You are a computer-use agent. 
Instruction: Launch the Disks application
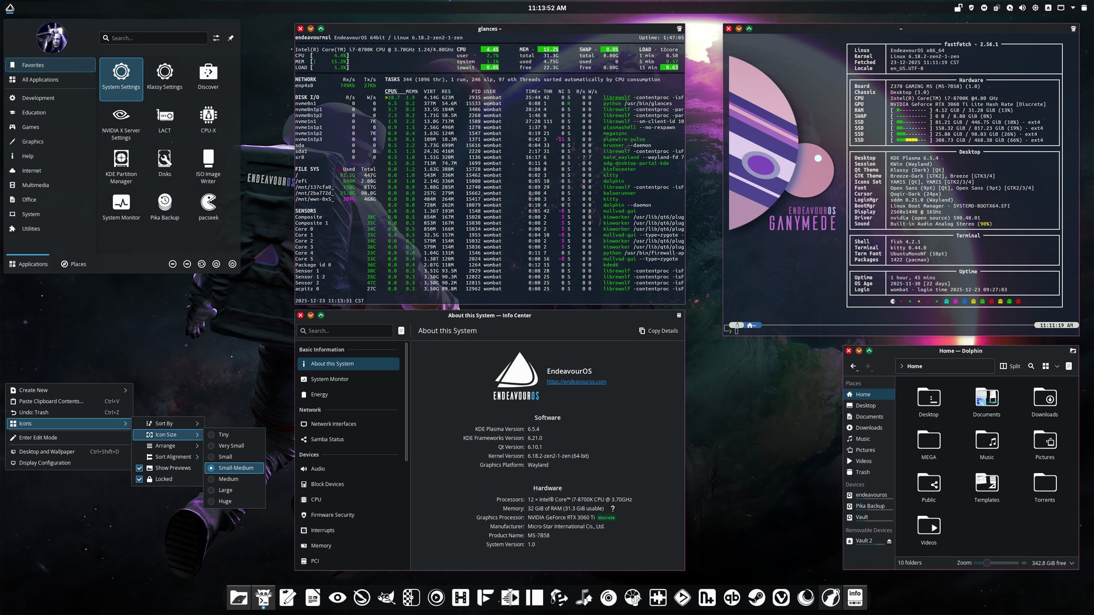[165, 164]
